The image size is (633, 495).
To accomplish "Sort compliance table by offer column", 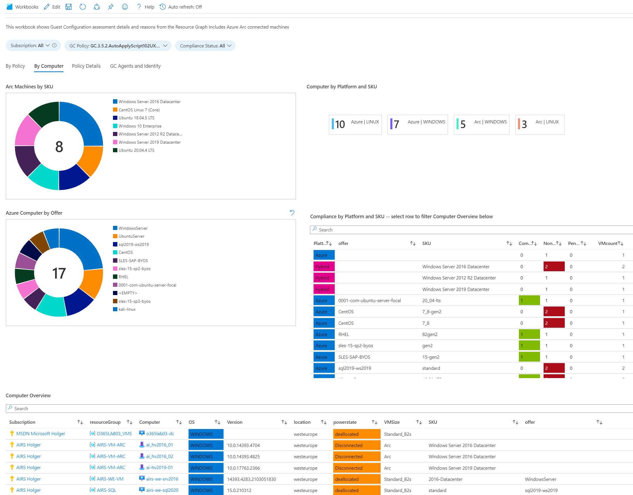I will (x=413, y=243).
